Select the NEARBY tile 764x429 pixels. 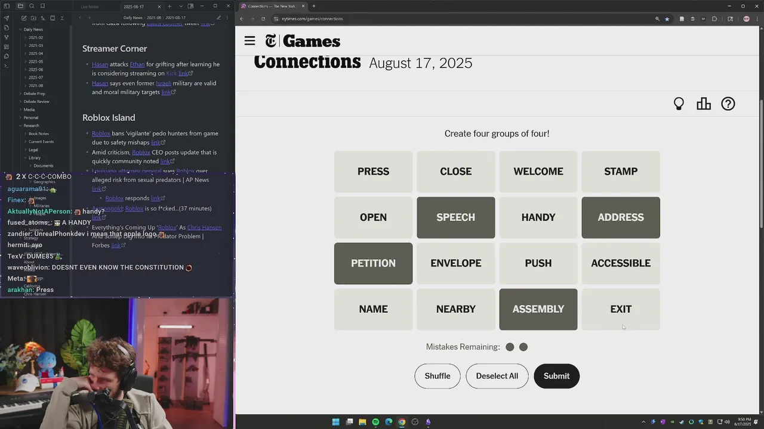tap(456, 309)
